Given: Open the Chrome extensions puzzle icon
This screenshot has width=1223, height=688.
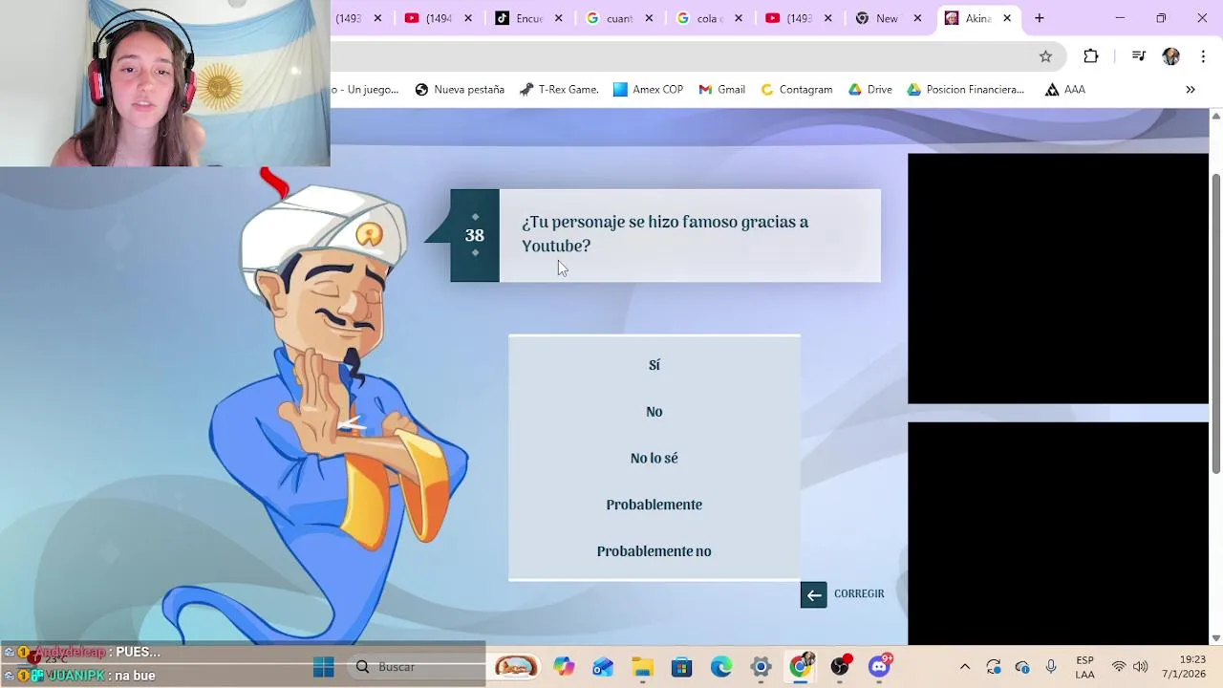Looking at the screenshot, I should click(x=1091, y=56).
